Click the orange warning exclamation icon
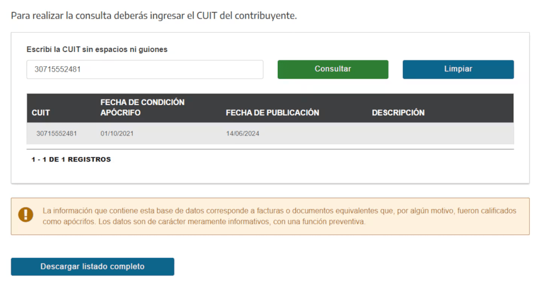 pyautogui.click(x=25, y=214)
